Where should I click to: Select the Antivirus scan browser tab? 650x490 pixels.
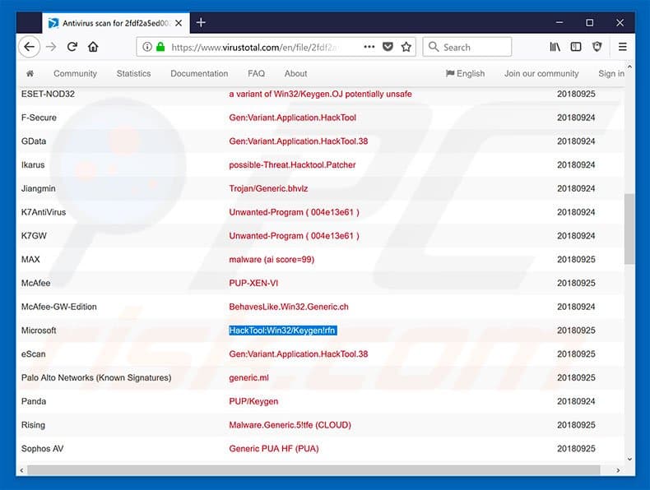coord(116,23)
